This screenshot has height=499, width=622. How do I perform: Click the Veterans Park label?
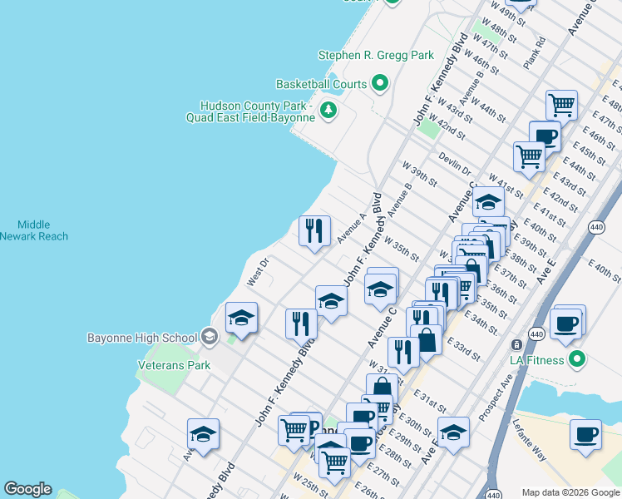tap(174, 365)
